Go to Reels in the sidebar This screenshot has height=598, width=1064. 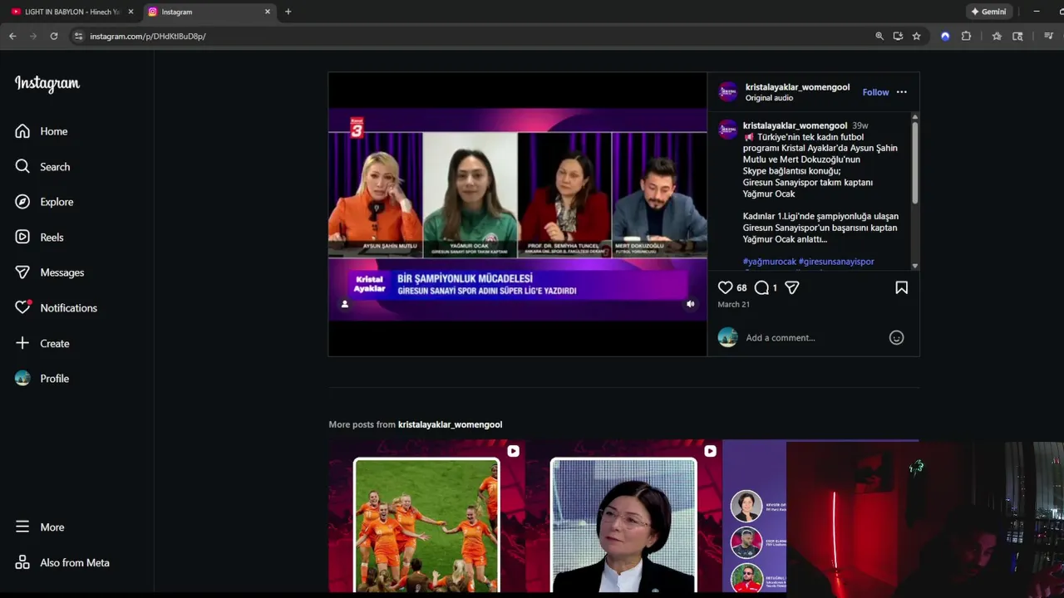(x=39, y=238)
